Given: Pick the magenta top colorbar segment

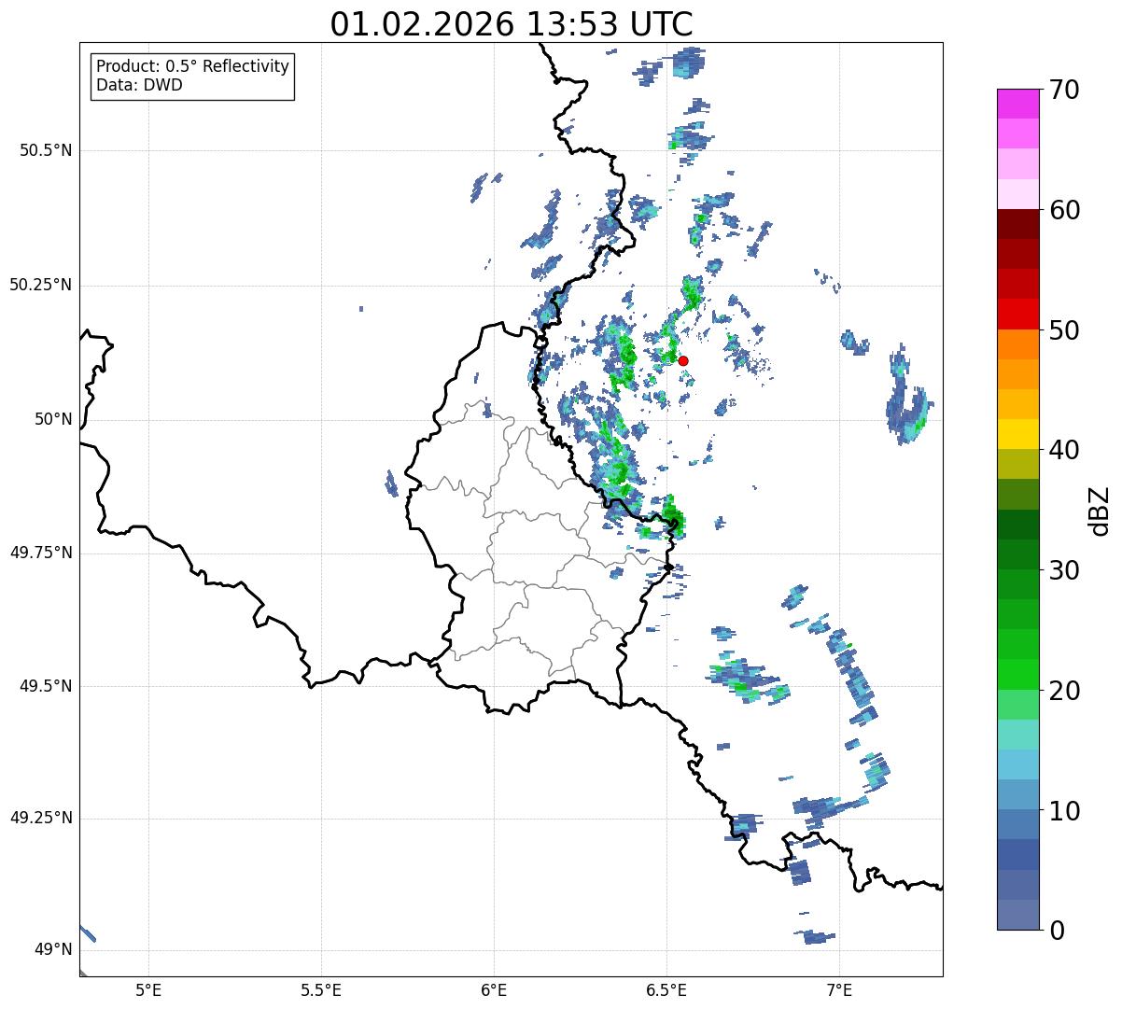Looking at the screenshot, I should tap(1018, 104).
